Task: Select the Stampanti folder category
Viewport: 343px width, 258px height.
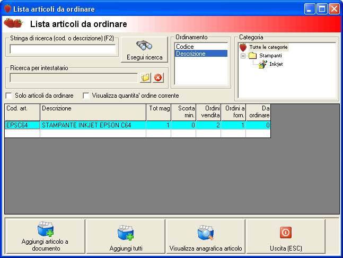Action: 270,56
